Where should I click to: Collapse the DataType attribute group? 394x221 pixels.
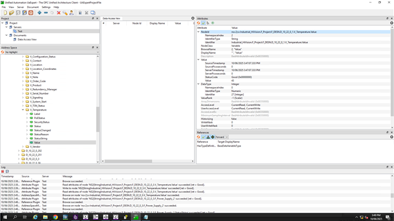tap(198, 84)
